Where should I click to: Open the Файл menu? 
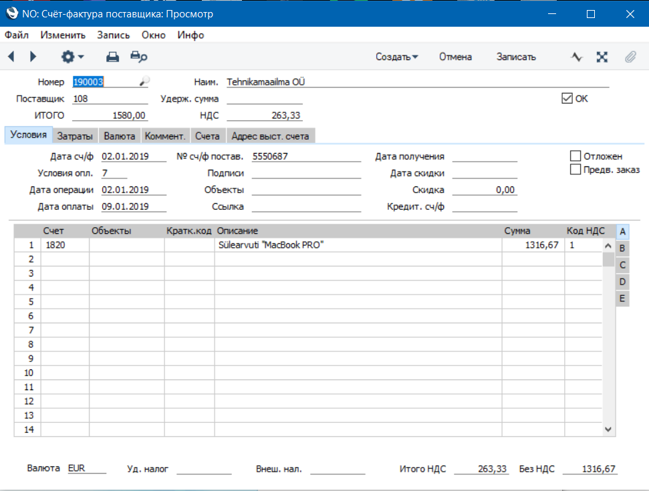pos(17,35)
